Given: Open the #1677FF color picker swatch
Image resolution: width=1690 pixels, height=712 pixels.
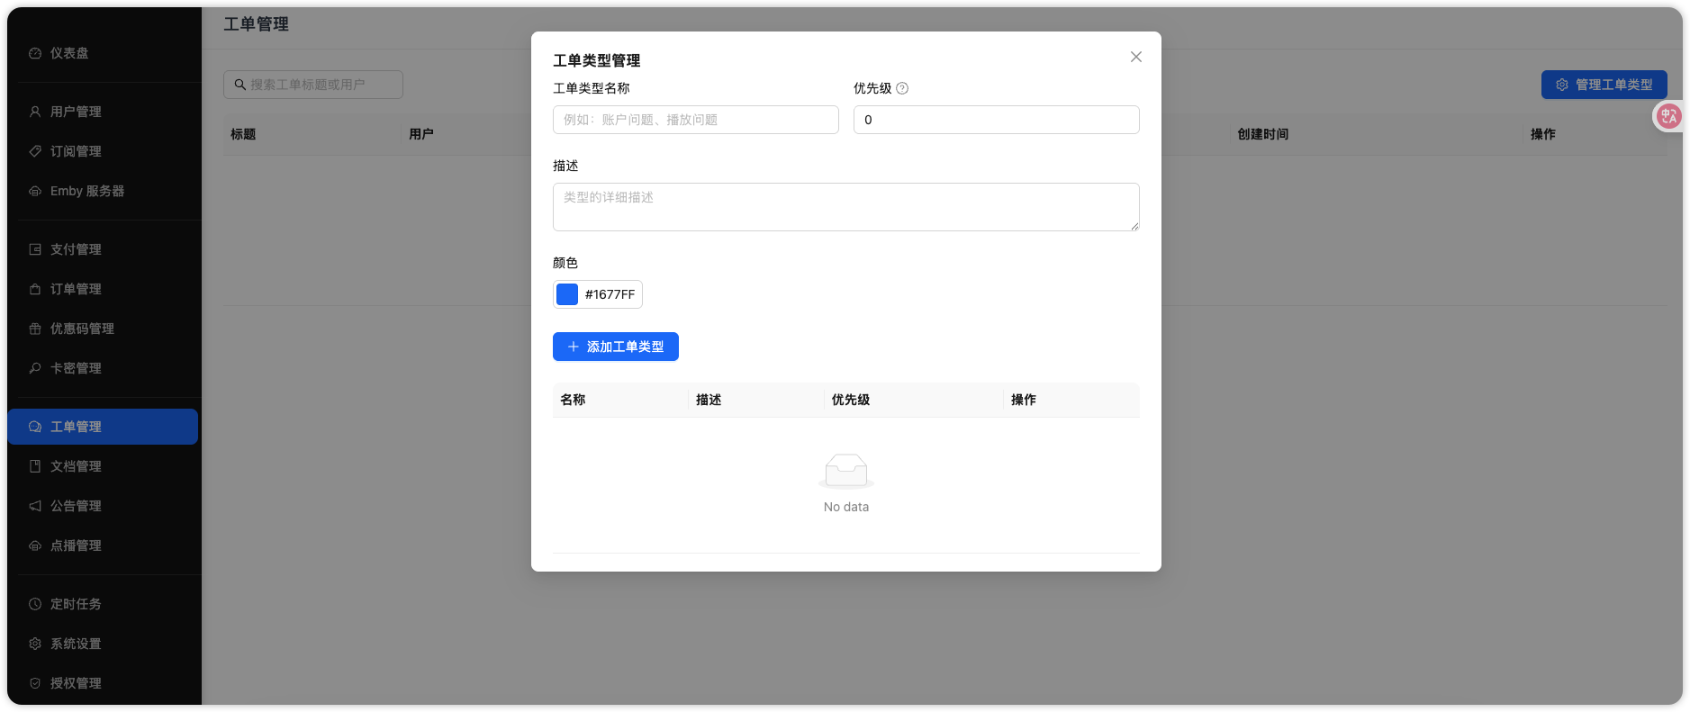Looking at the screenshot, I should point(567,294).
